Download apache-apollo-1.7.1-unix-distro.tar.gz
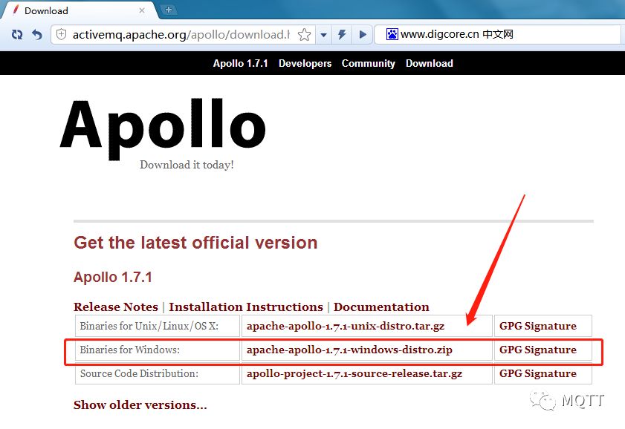This screenshot has height=429, width=625. click(x=346, y=326)
